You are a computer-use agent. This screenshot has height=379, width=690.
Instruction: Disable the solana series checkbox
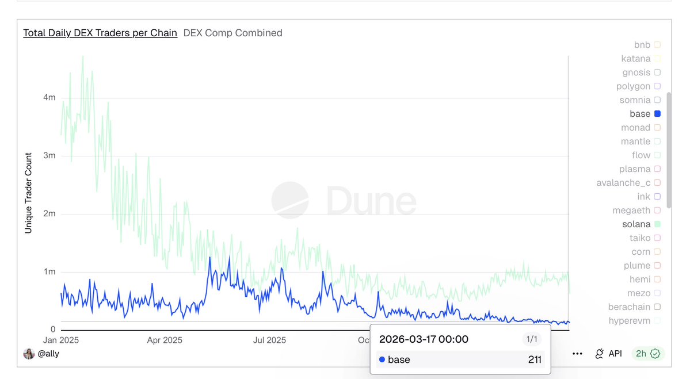(657, 224)
